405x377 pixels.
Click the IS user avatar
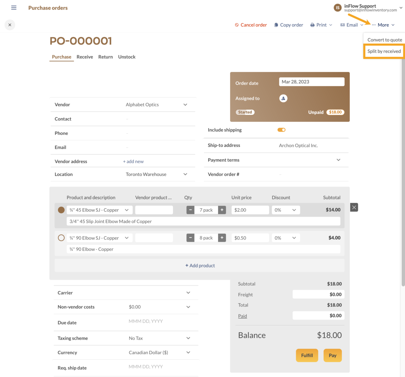point(338,8)
